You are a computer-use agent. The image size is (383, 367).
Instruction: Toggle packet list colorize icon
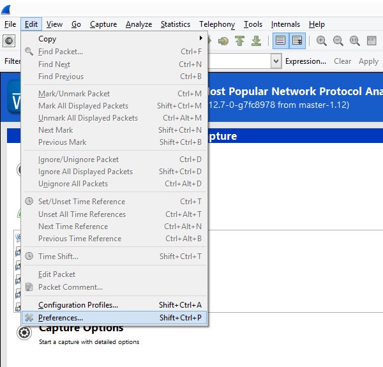click(x=281, y=41)
